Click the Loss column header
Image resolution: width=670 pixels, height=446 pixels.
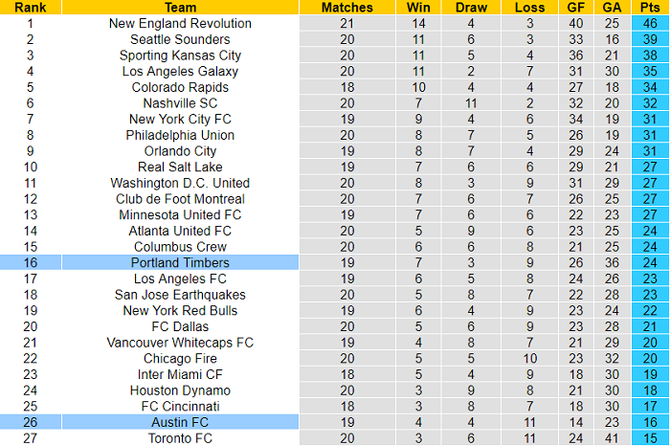click(x=523, y=7)
